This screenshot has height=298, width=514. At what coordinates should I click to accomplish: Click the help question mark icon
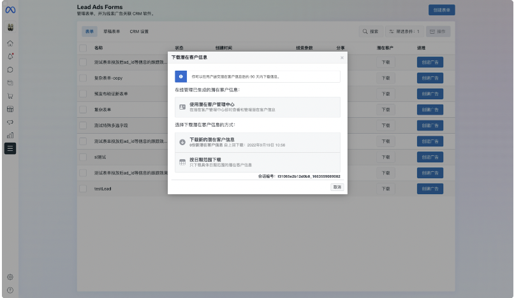10,290
